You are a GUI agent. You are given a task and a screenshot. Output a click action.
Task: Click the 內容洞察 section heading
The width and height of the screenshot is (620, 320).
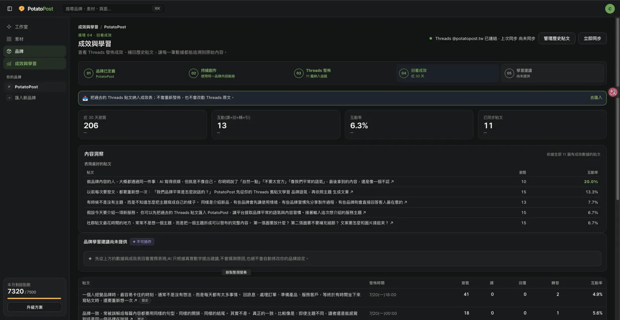pos(94,154)
